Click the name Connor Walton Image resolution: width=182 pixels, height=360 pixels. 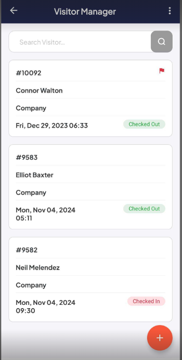[x=39, y=90]
